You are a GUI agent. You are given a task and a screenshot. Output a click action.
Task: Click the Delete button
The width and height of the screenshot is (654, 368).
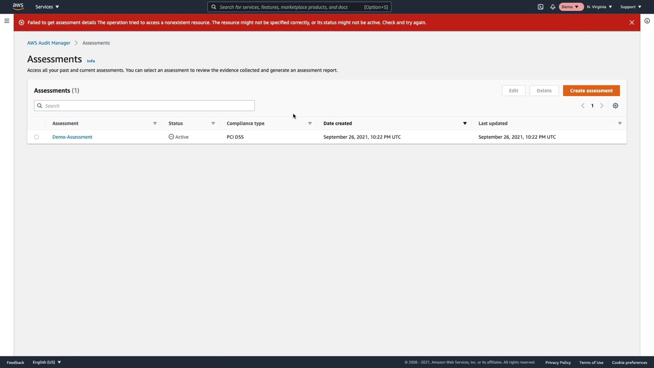pyautogui.click(x=544, y=90)
